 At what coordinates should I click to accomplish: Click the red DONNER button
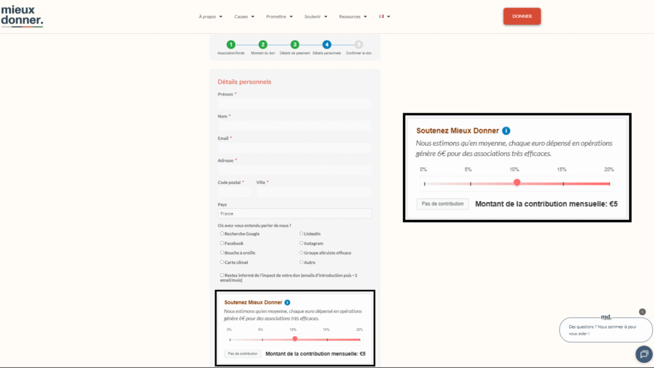(522, 16)
